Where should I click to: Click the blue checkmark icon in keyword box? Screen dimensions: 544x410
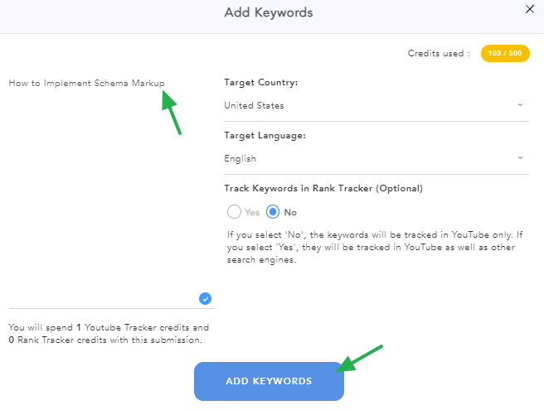coord(205,298)
